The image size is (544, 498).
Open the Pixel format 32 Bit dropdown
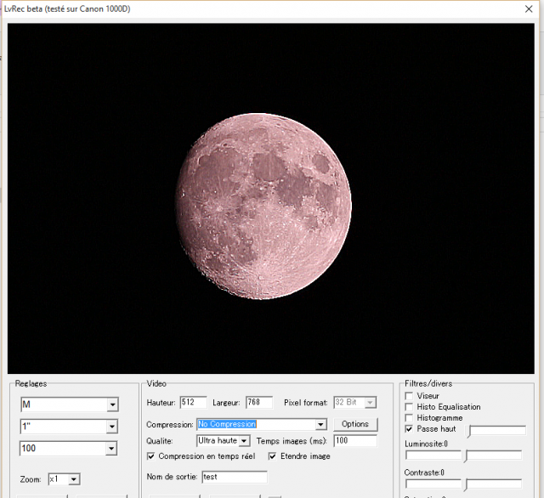coord(371,403)
